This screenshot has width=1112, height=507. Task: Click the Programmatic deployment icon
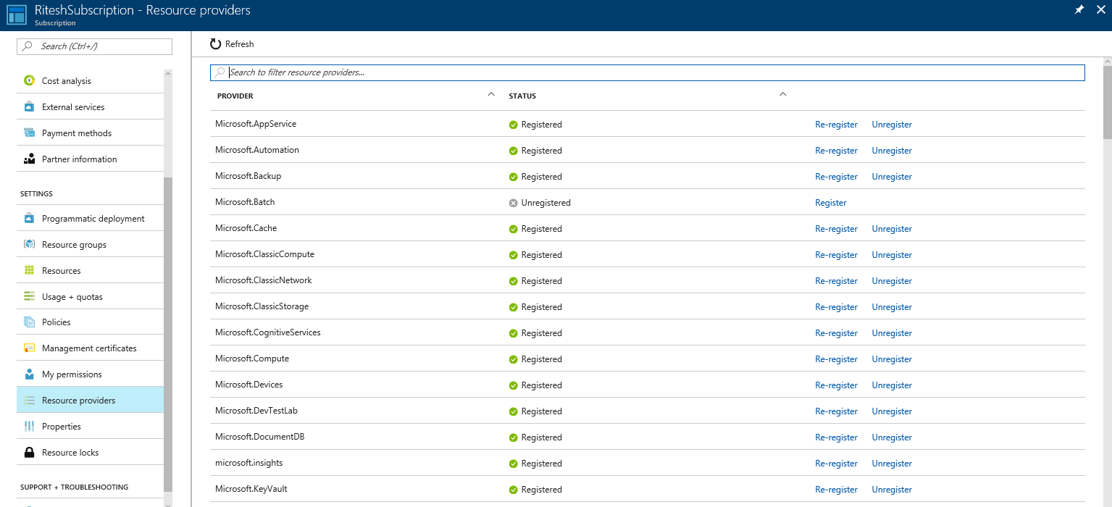(x=29, y=219)
